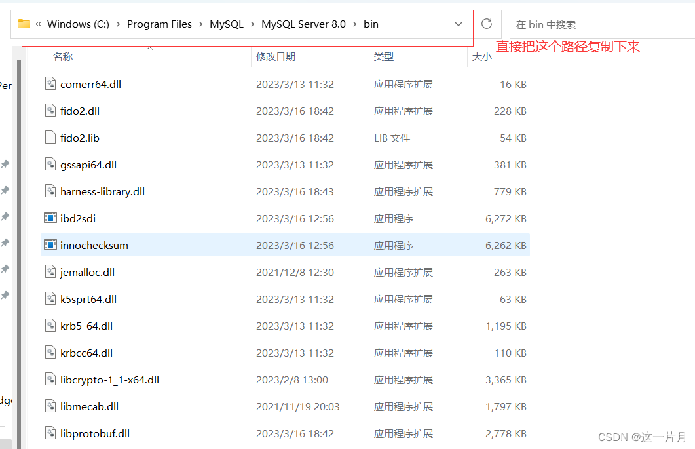The height and width of the screenshot is (449, 695).
Task: Click the k5sprt64.dll file icon
Action: [x=50, y=299]
